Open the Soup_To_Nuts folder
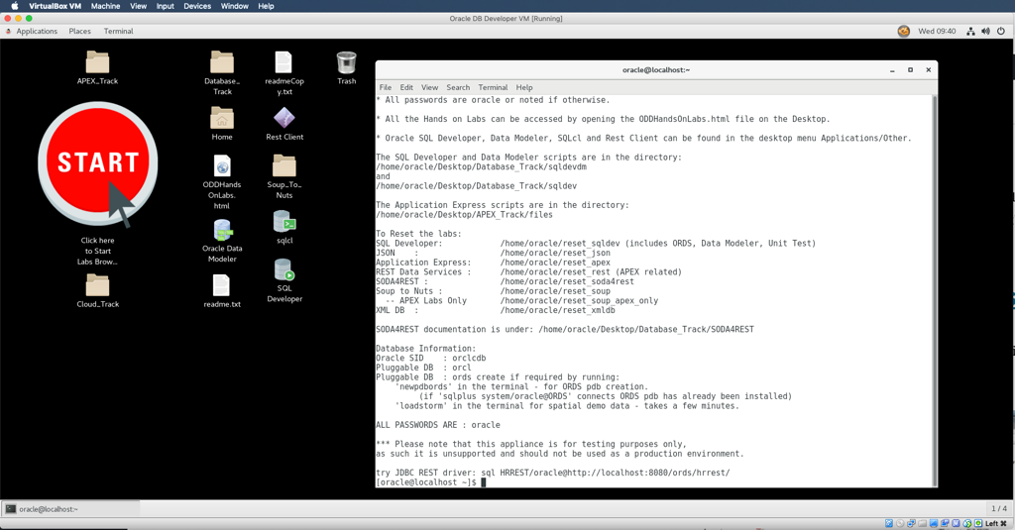Screen dimensions: 1015x530 pyautogui.click(x=284, y=165)
